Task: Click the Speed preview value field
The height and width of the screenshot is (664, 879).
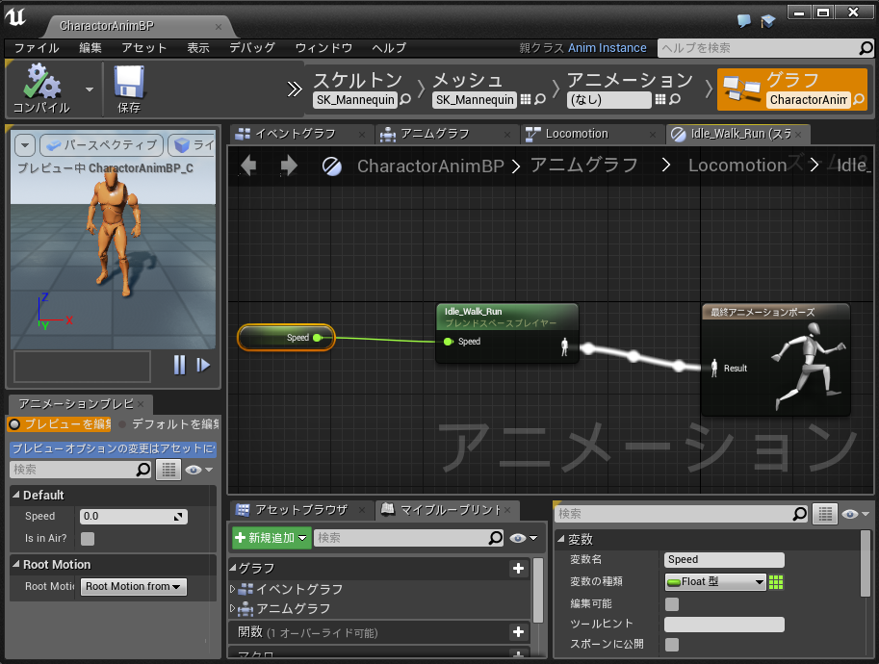Action: pos(134,516)
